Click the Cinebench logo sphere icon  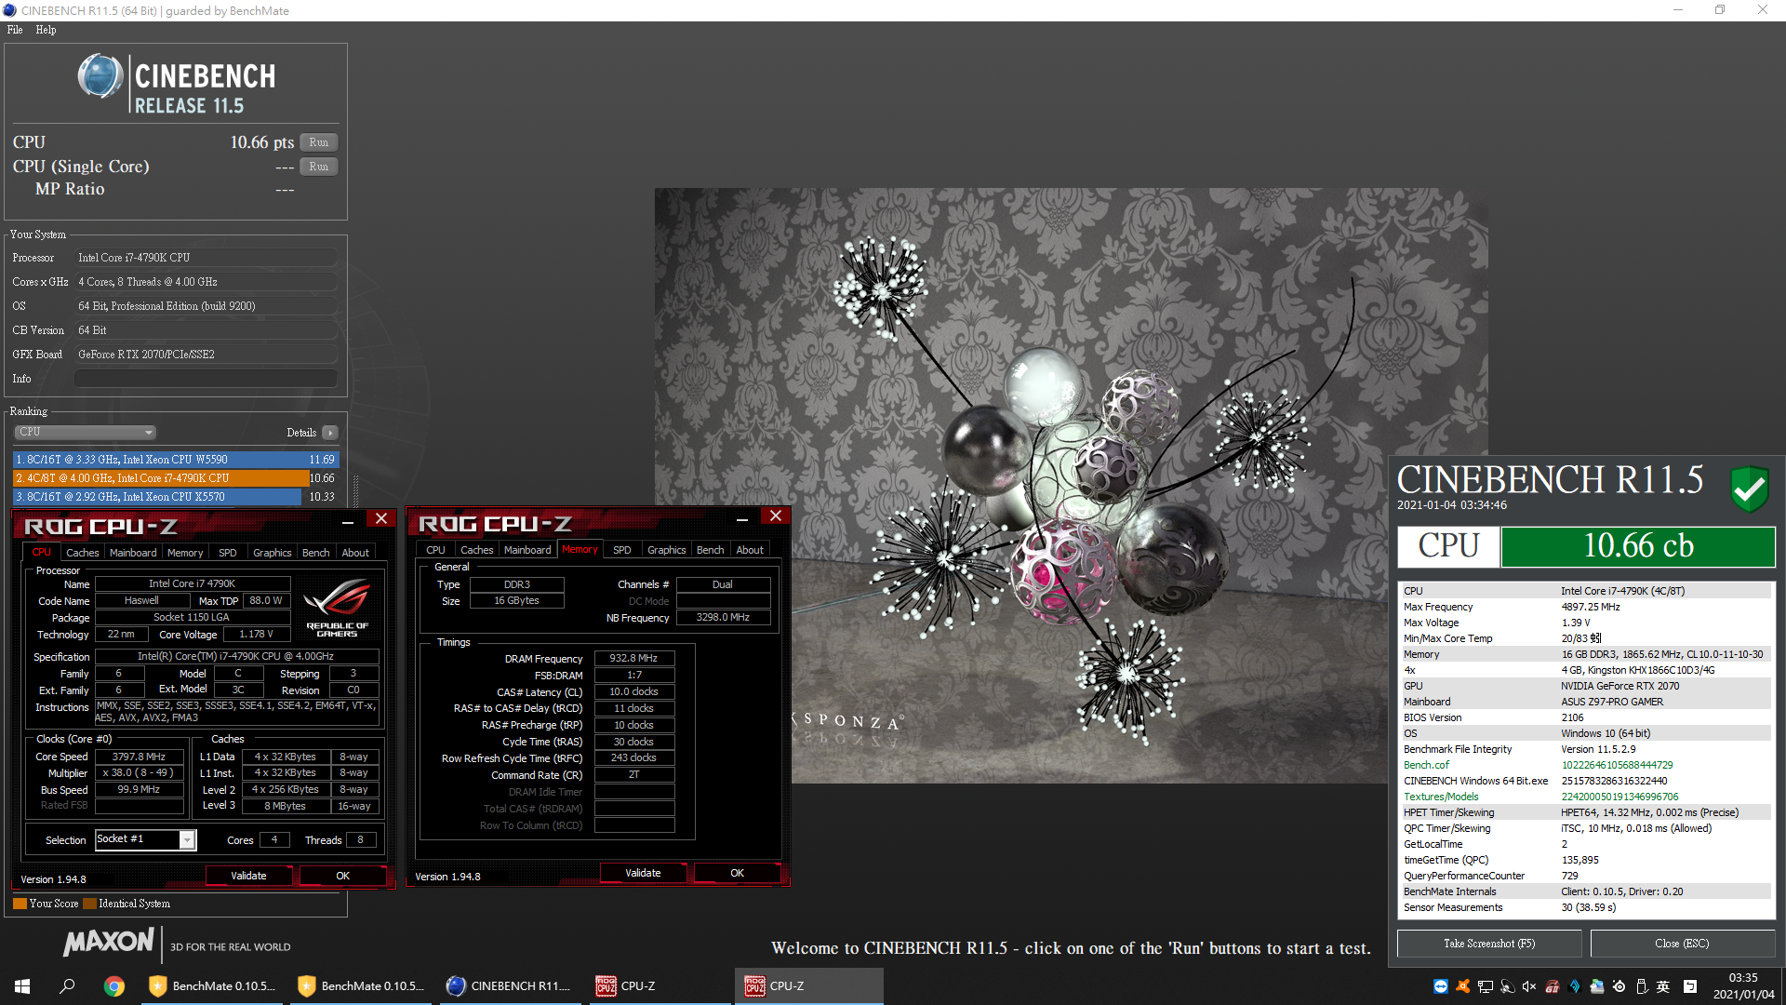100,76
